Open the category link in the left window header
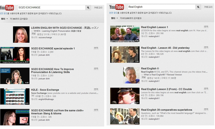The image size is (215, 129). pos(98,8)
